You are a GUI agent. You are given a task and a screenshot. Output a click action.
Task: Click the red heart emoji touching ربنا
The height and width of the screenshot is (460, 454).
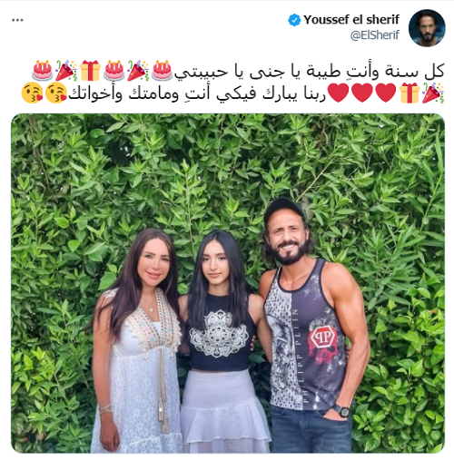(339, 93)
